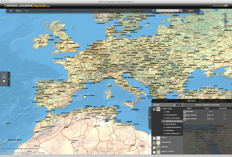Open the Highways orange line style swatch
Screen dimensions: 232x157
[x=225, y=111]
